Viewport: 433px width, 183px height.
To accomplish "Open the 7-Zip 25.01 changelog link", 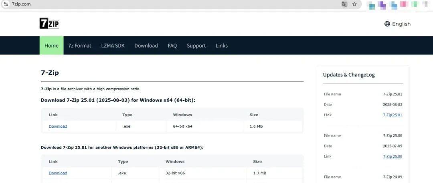I will click(x=393, y=115).
